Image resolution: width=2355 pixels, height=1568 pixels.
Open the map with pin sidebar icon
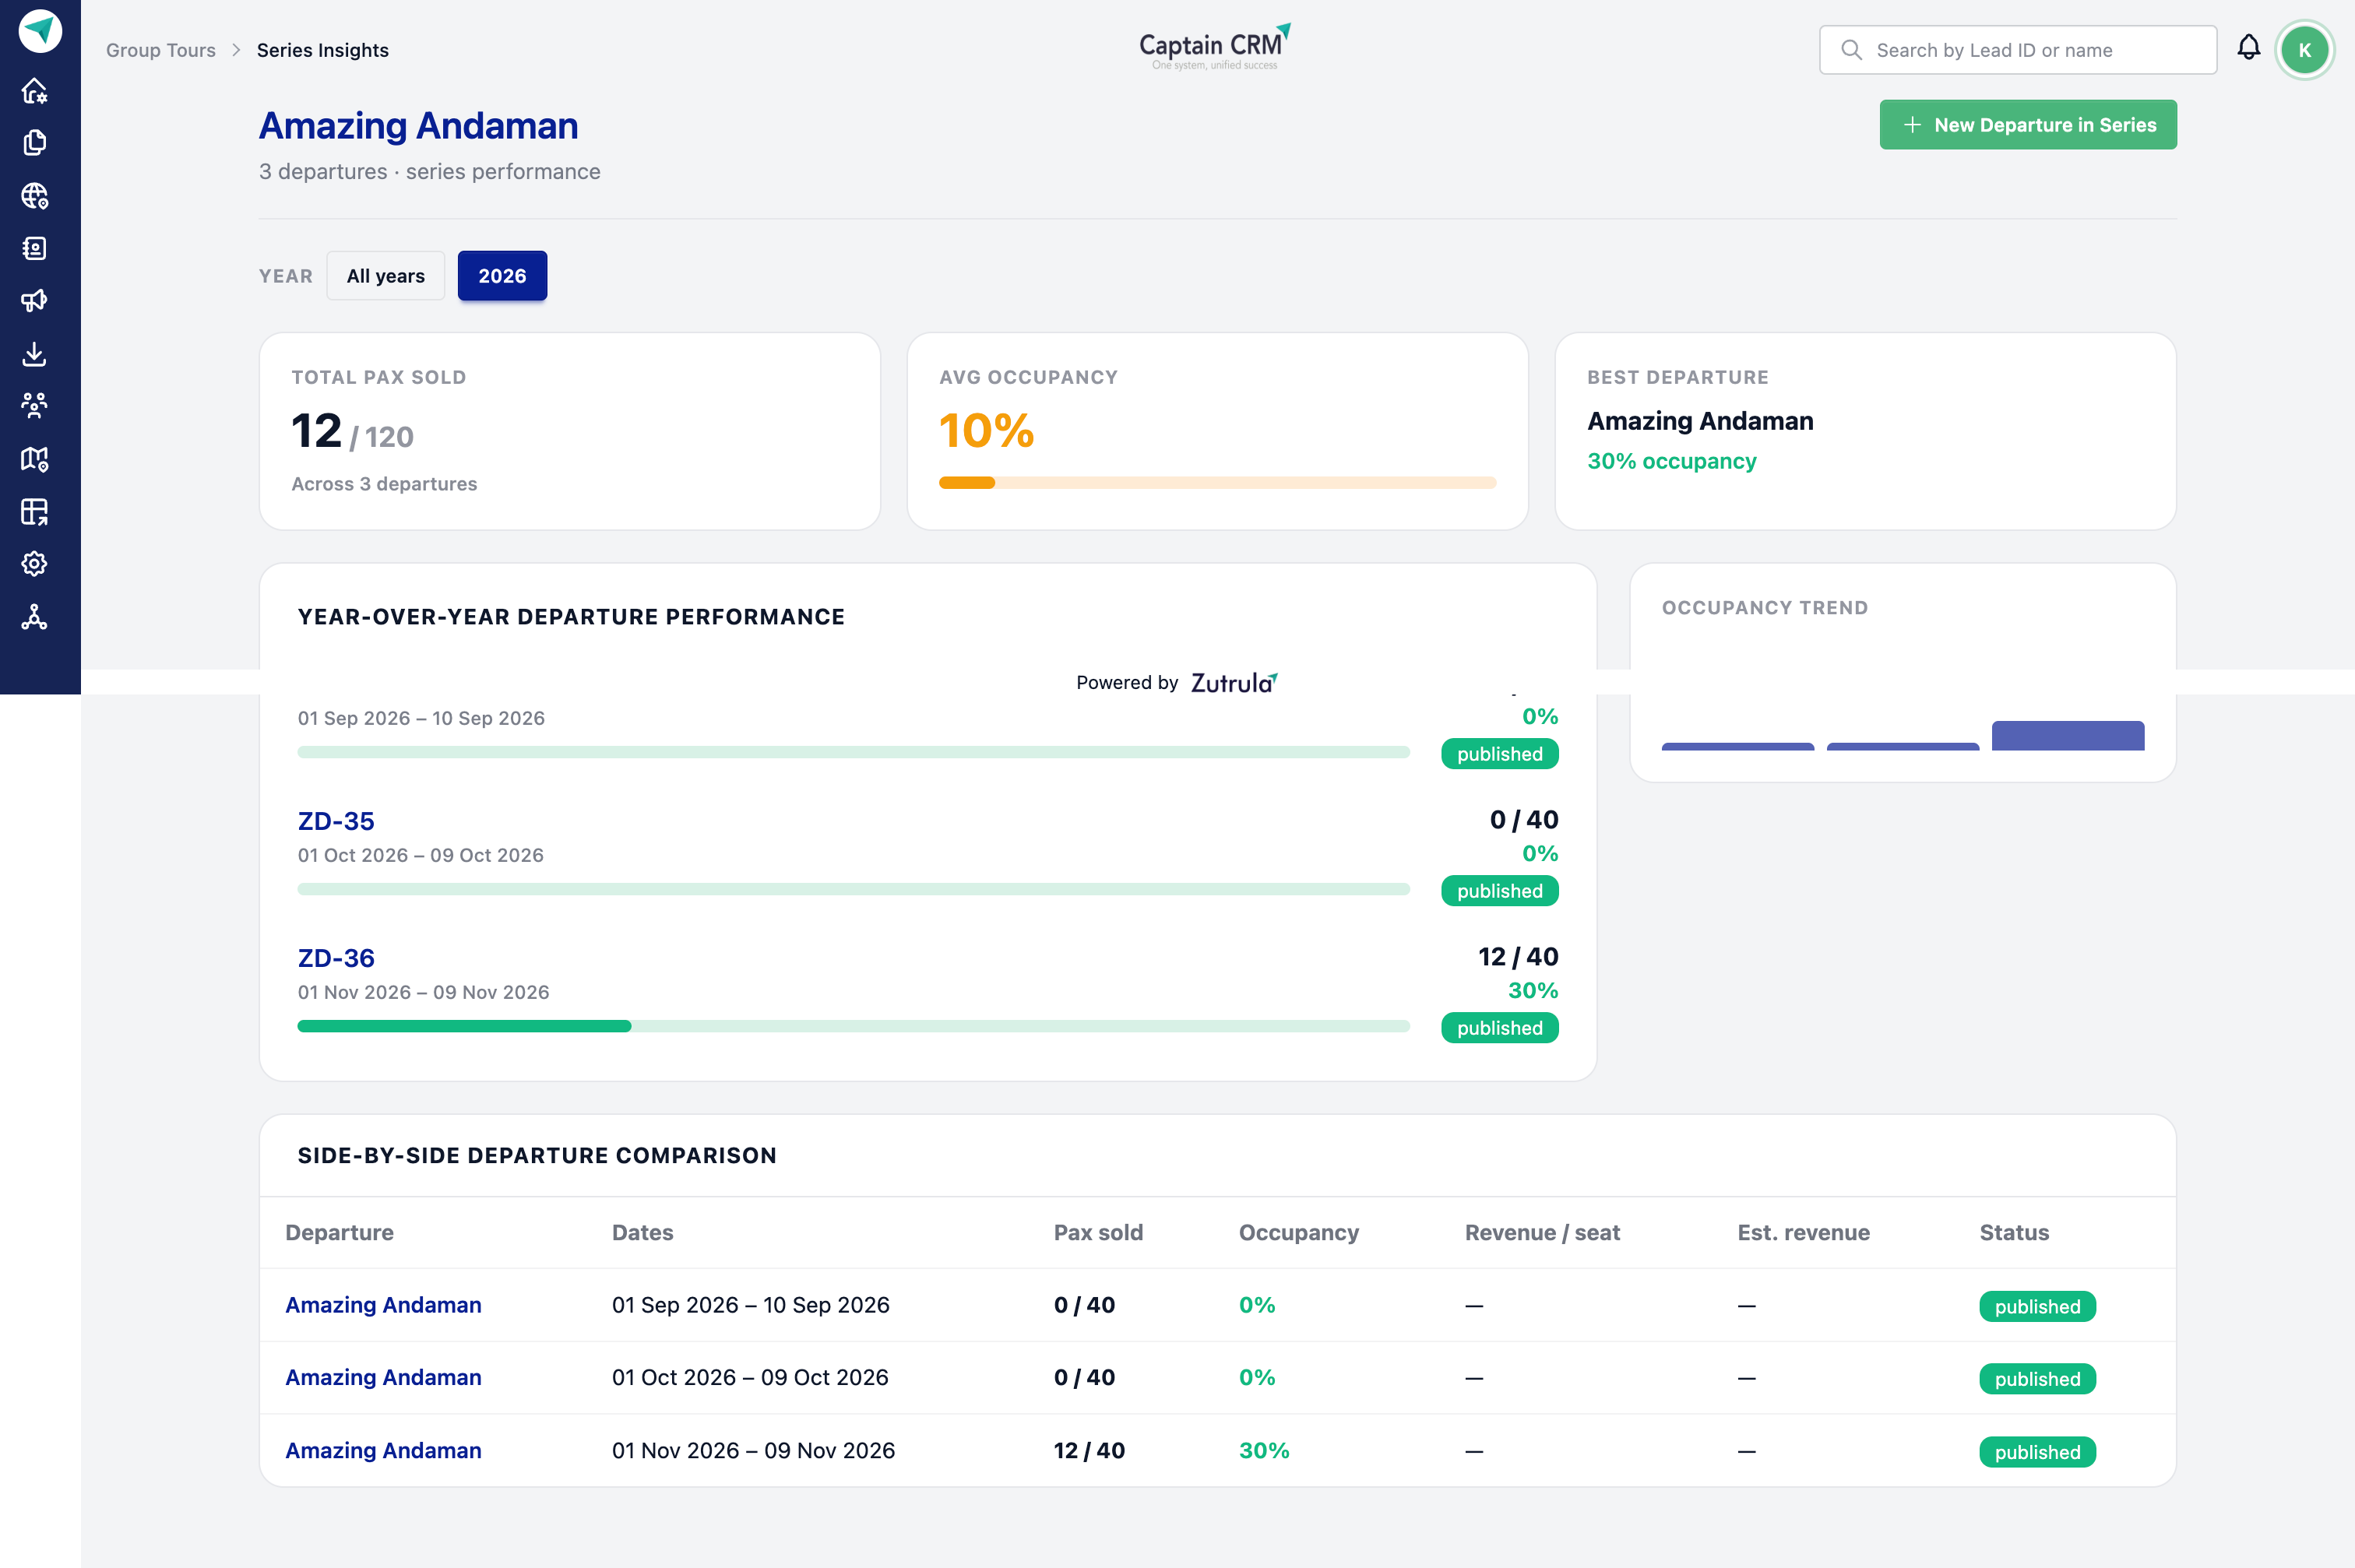35,459
